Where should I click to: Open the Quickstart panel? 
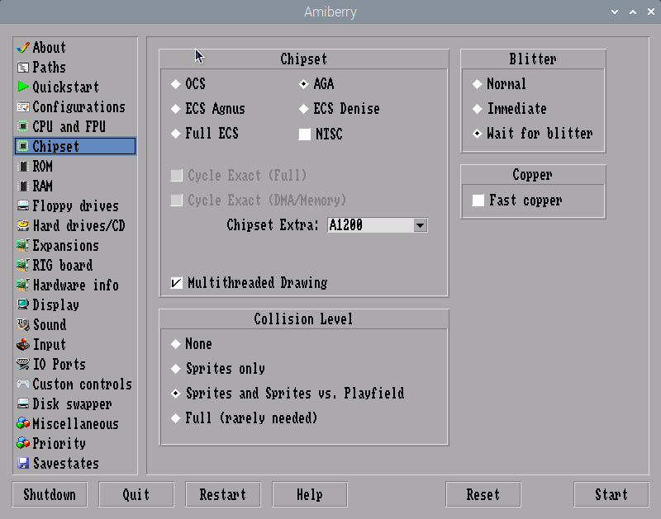click(x=75, y=87)
